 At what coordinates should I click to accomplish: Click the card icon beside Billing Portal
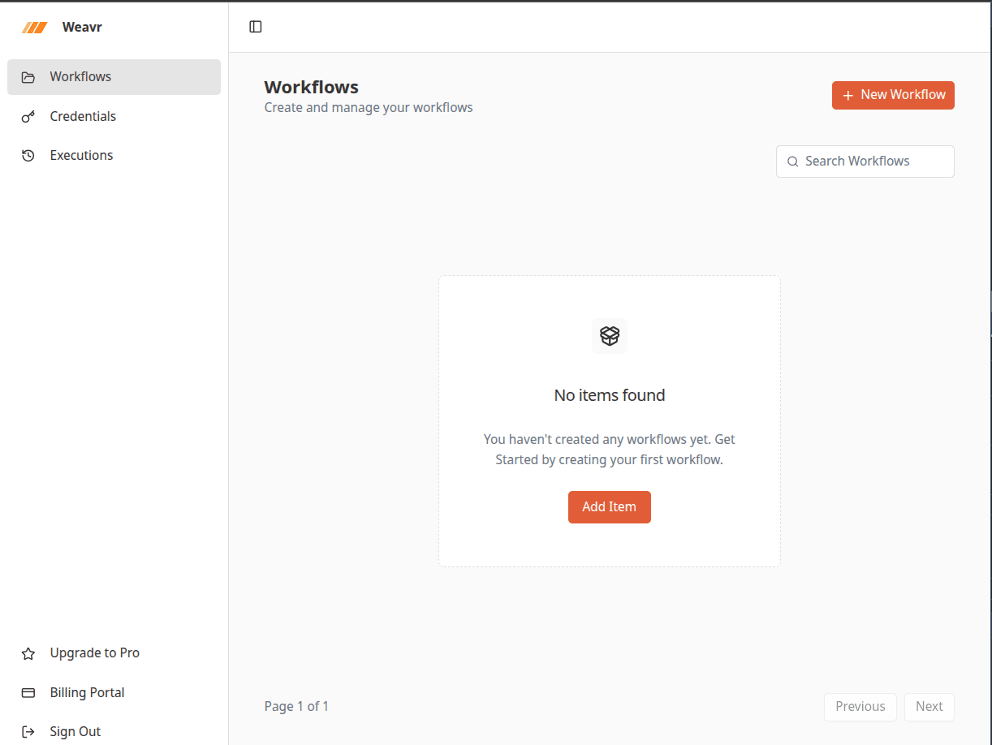29,692
